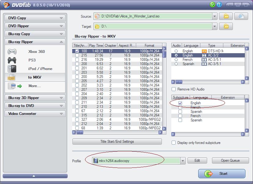This screenshot has width=253, height=184.
Task: Sort by Play Time column header
Action: tap(96, 46)
